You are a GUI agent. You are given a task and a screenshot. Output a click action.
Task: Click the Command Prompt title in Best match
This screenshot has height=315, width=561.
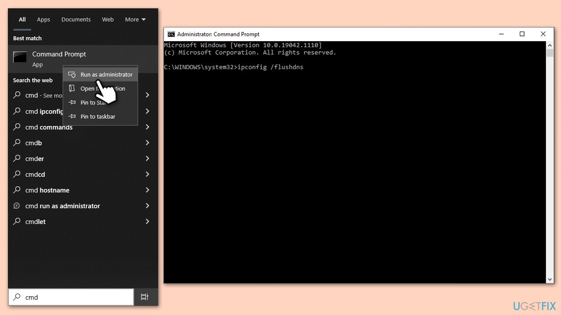coord(59,54)
